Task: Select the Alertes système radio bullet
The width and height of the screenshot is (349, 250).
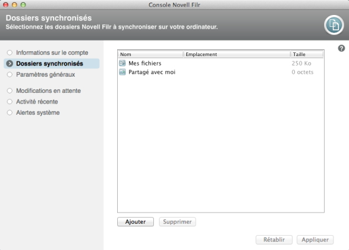Action: (9, 113)
